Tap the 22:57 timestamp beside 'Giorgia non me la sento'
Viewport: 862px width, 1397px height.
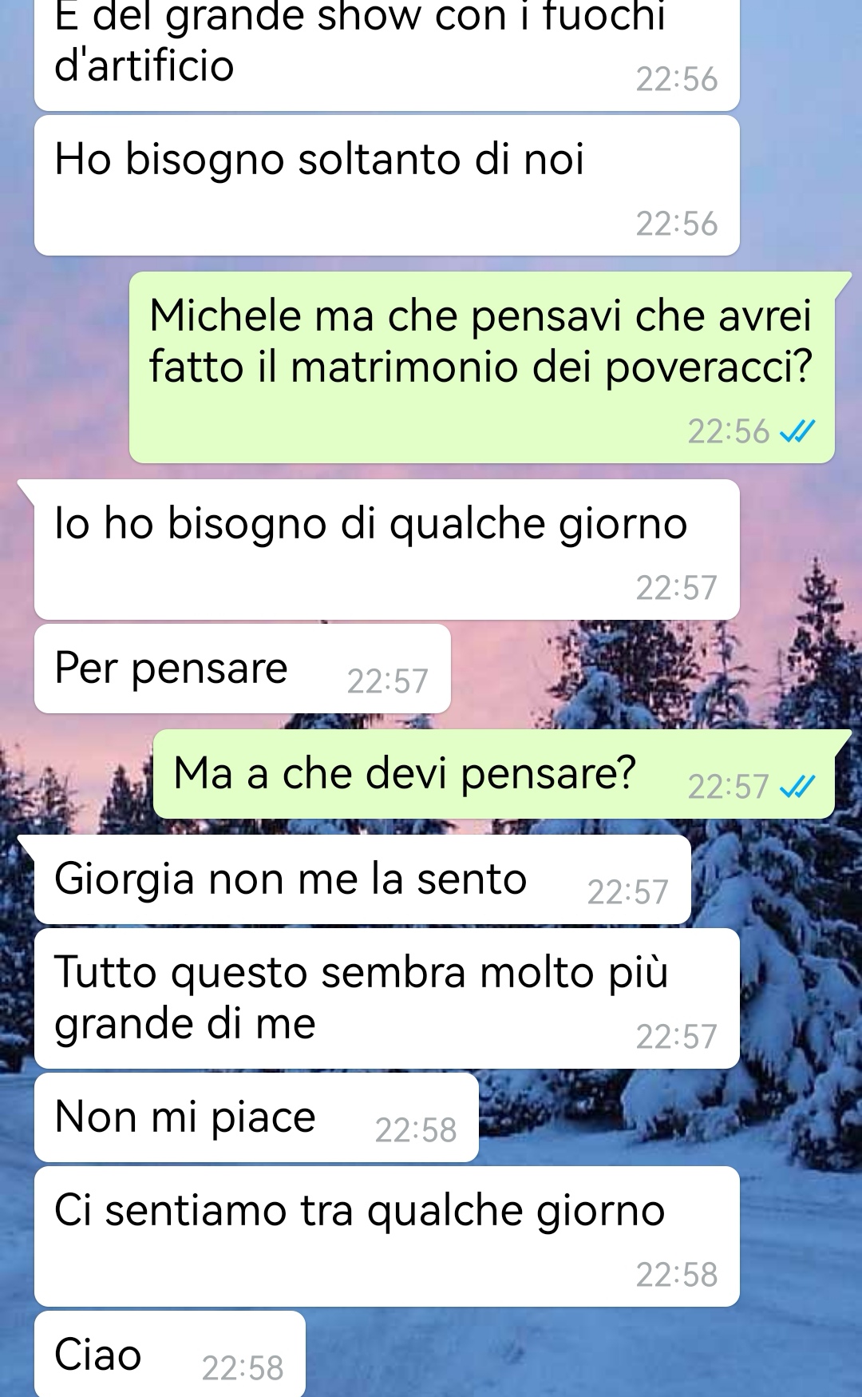[628, 892]
